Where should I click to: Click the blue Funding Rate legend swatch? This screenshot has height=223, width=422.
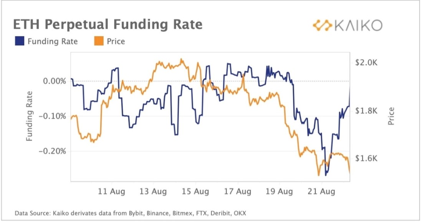coord(20,41)
